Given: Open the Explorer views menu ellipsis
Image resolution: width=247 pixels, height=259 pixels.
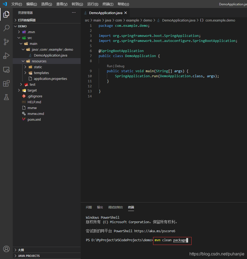Looking at the screenshot, I should (73, 12).
